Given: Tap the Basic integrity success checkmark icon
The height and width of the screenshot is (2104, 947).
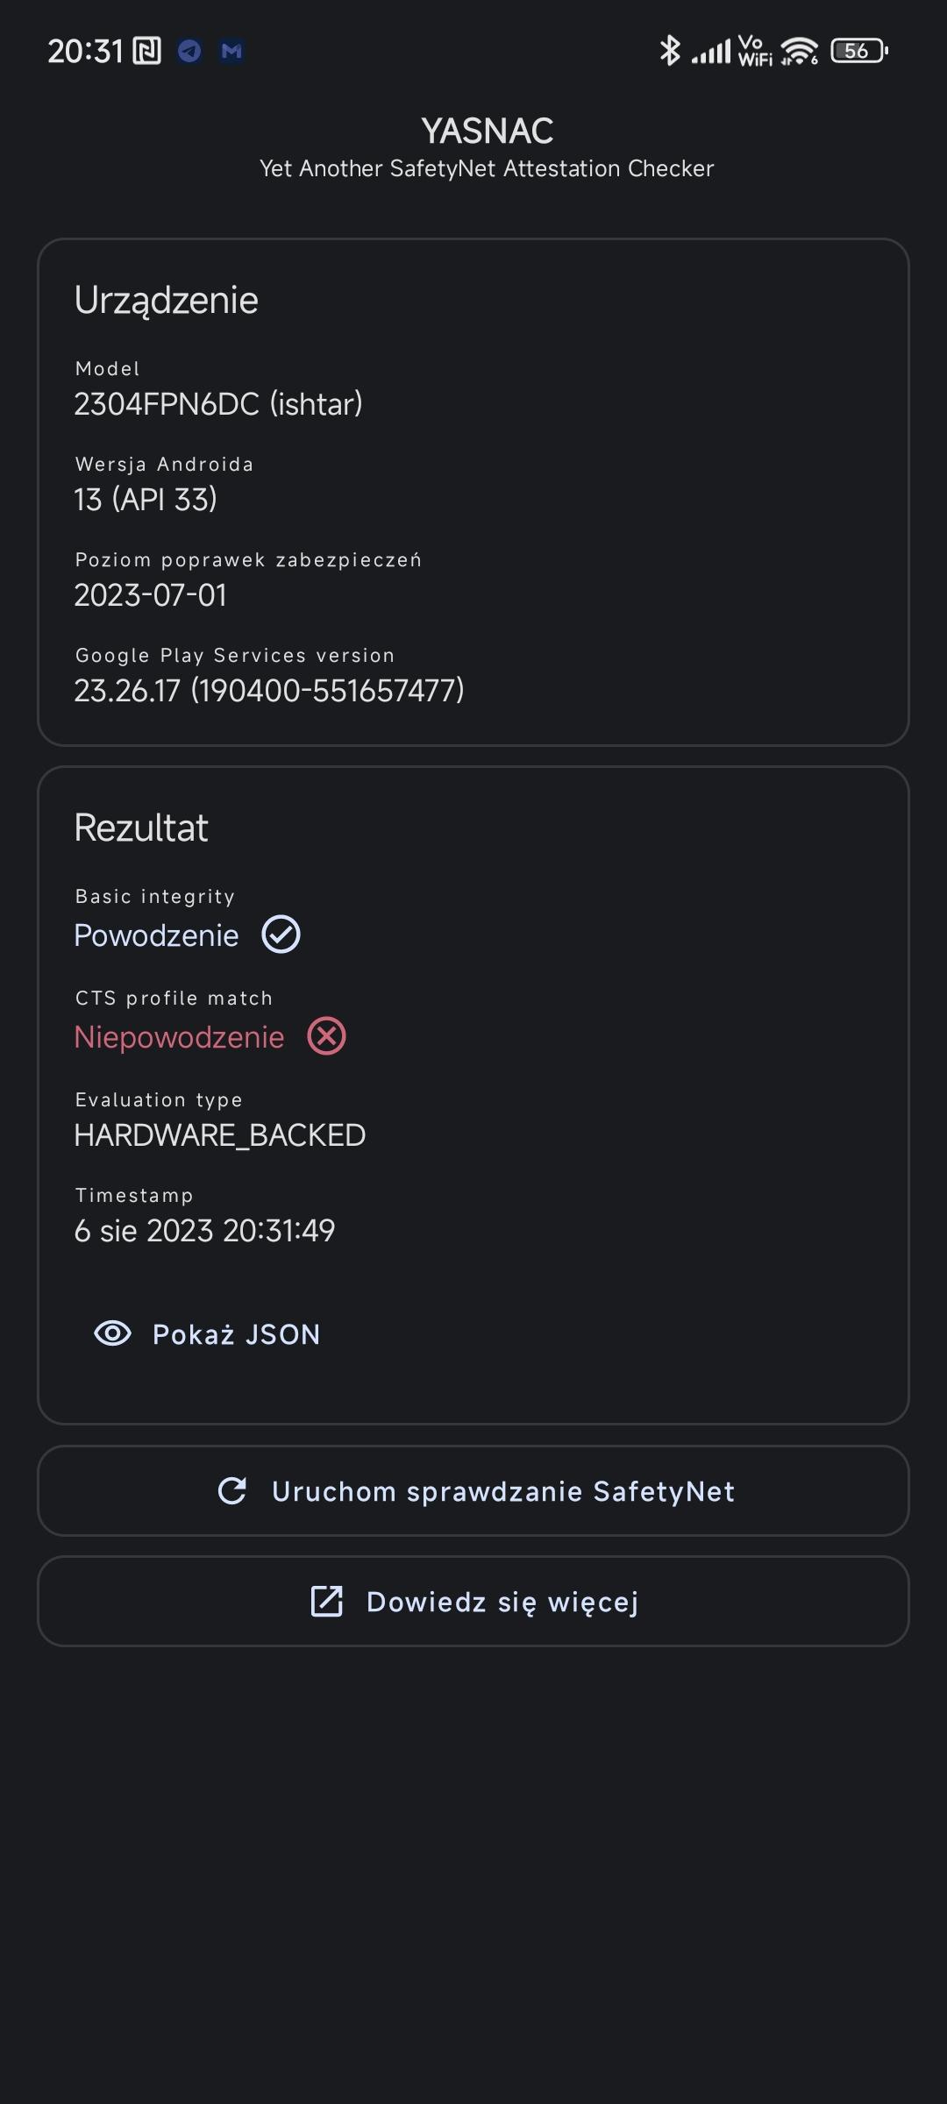Looking at the screenshot, I should coord(281,935).
